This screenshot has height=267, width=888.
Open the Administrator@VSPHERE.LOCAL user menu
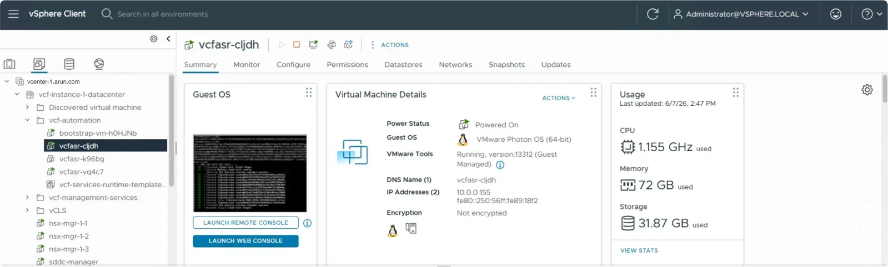point(741,14)
